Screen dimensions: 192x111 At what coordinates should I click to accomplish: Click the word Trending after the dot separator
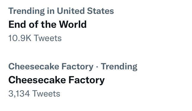[x=119, y=67]
